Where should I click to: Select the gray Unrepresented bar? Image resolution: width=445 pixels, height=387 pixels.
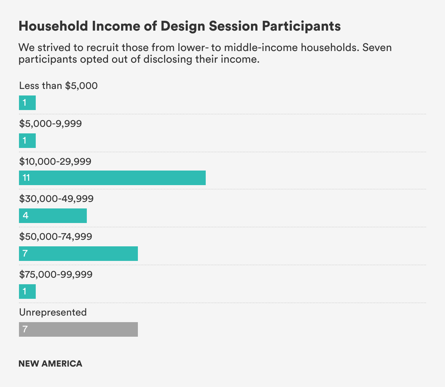pyautogui.click(x=78, y=329)
